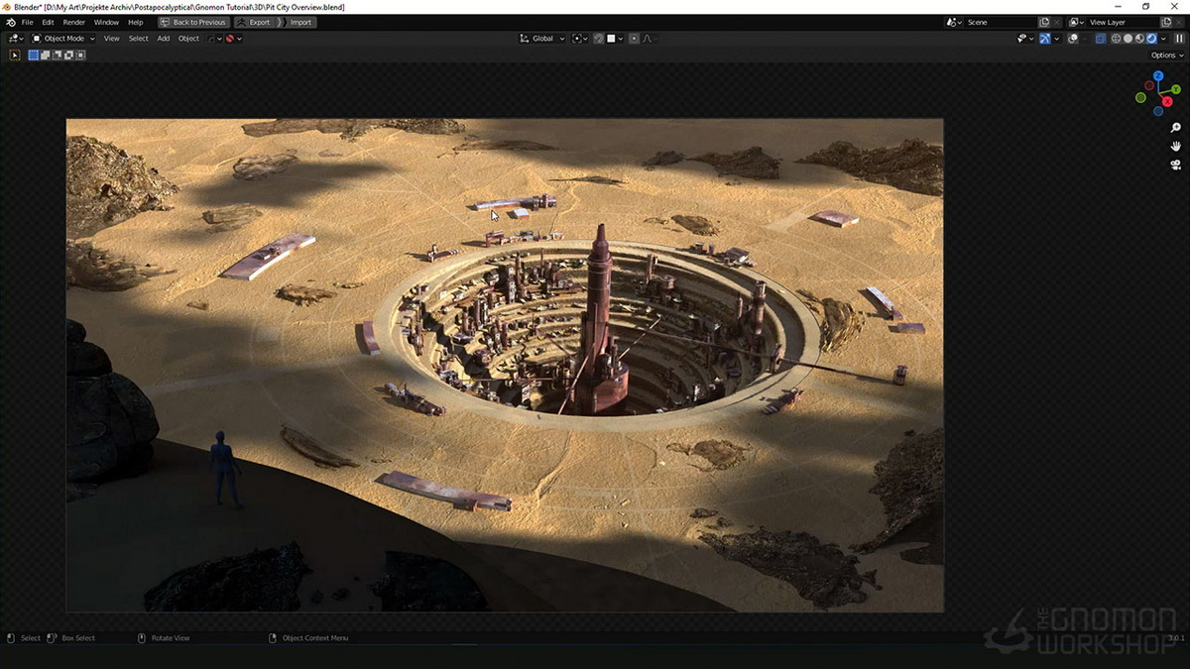Switch to solid viewport shading
Viewport: 1190px width, 669px height.
1128,39
